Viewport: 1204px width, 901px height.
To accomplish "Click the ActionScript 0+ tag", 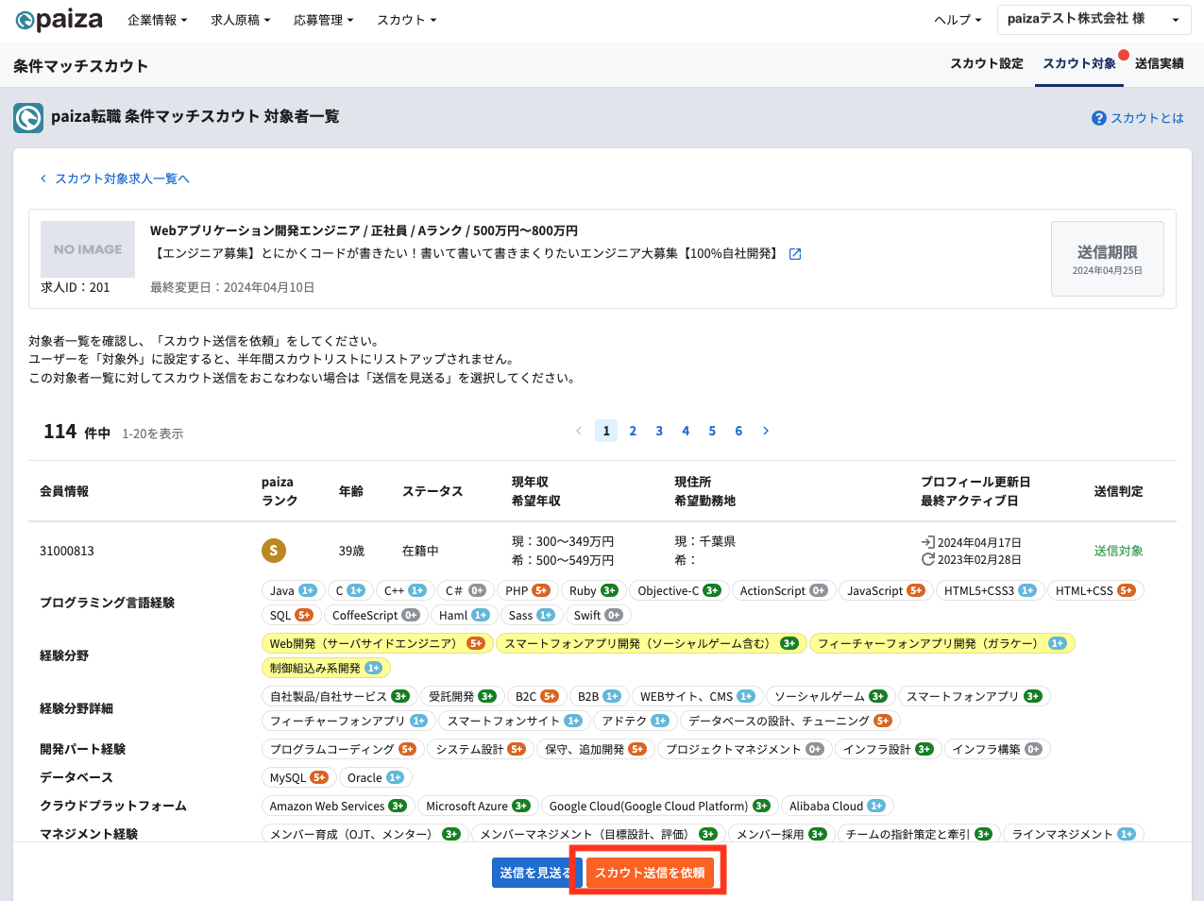I will point(783,590).
